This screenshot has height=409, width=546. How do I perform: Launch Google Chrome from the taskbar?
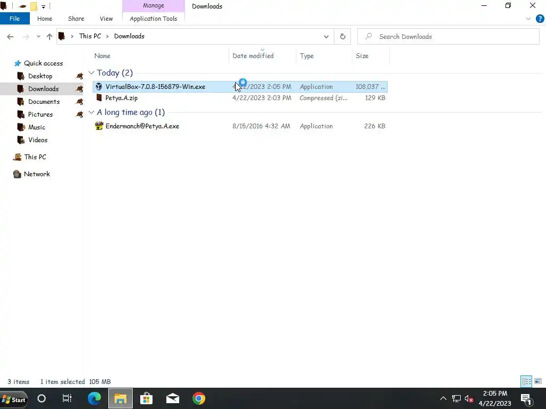tap(199, 398)
